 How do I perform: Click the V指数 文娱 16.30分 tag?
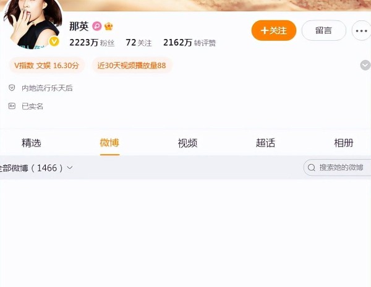point(46,66)
